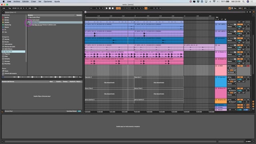Open the Opciones menu
Screen dimensions: 256x144
click(48, 2)
